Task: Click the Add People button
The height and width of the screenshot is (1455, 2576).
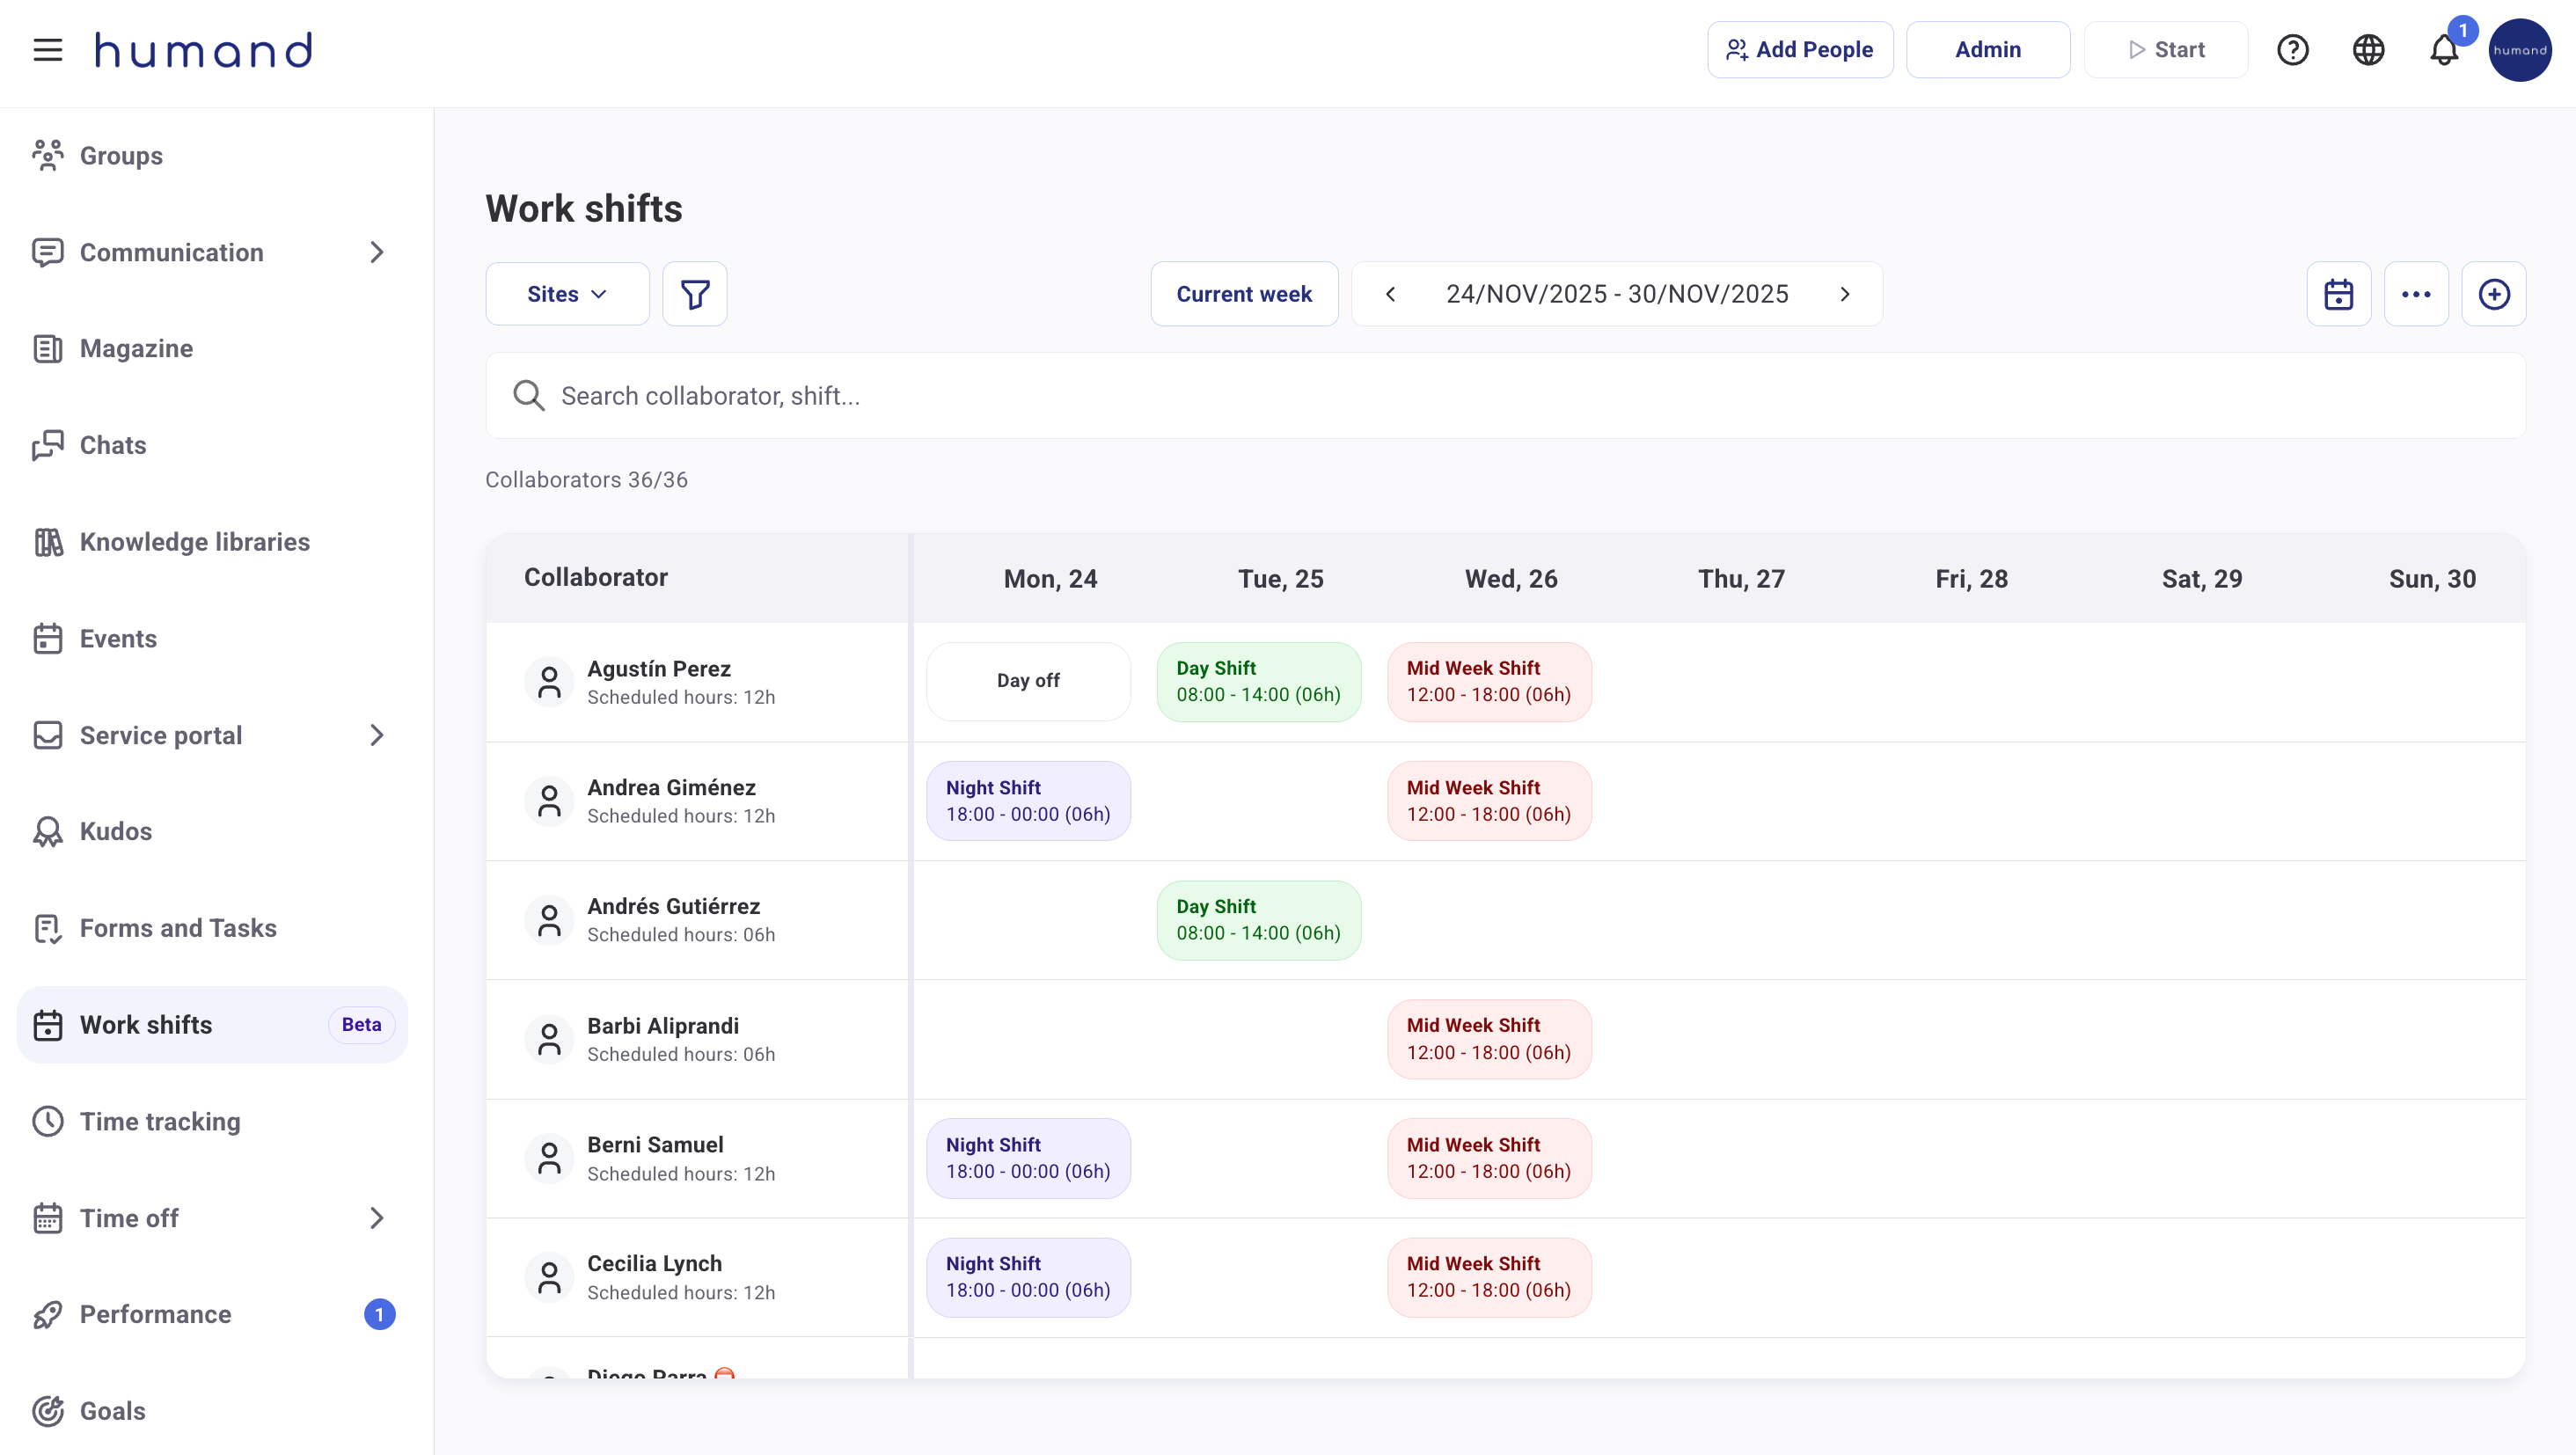Action: point(1799,50)
